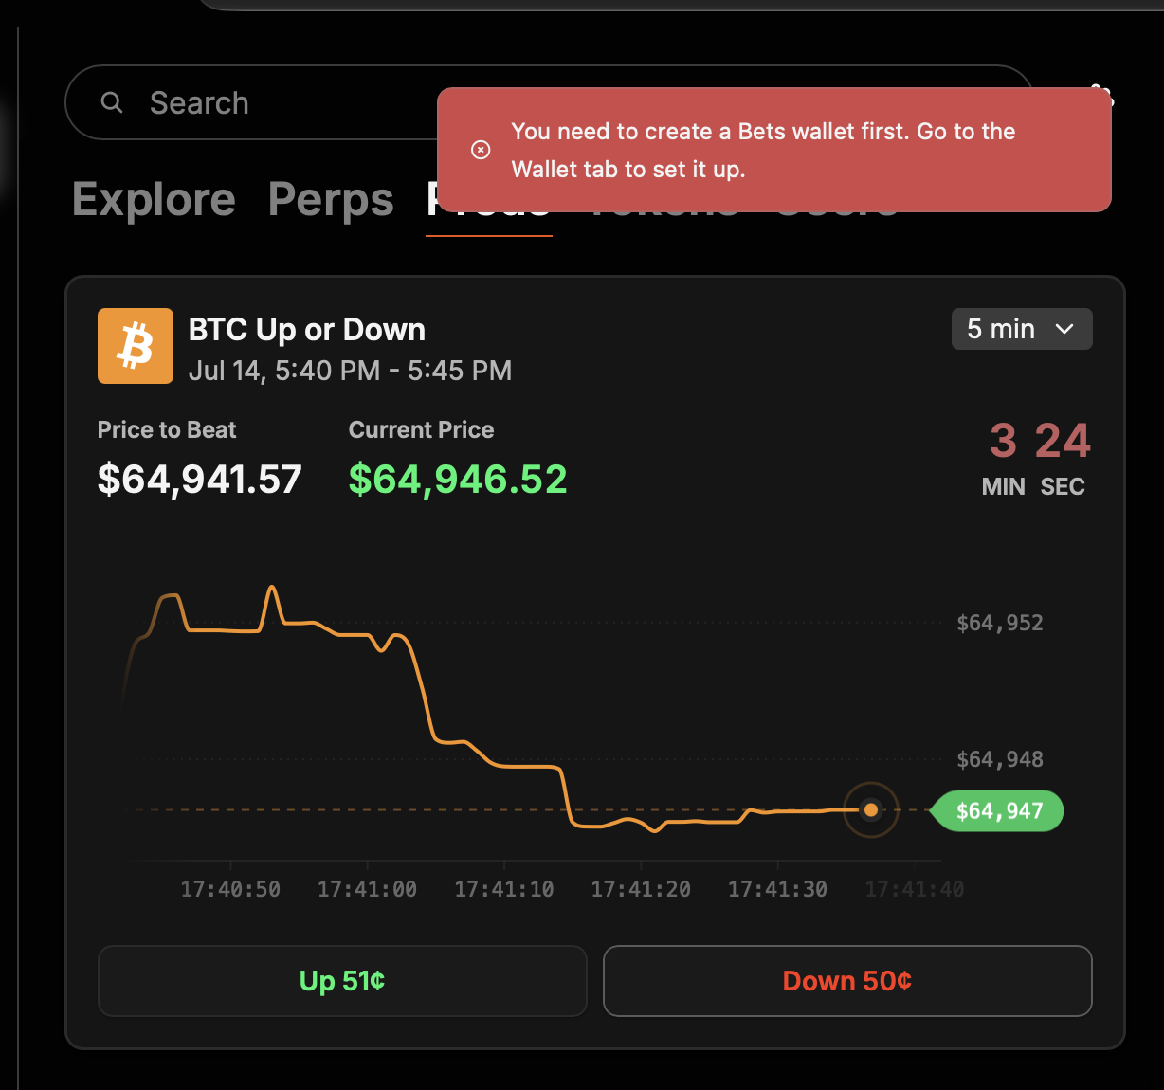
Task: Open the BTC Up or Down market title
Action: coord(307,329)
